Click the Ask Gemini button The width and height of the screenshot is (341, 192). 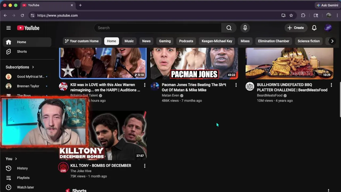327,5
